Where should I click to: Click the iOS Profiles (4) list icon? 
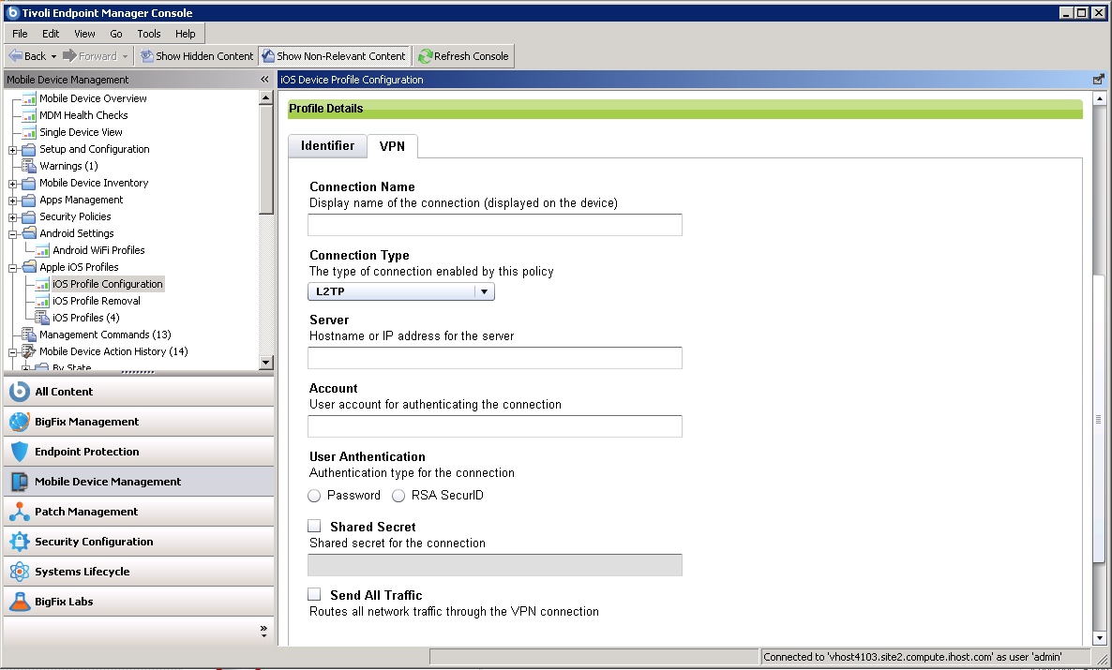[42, 318]
